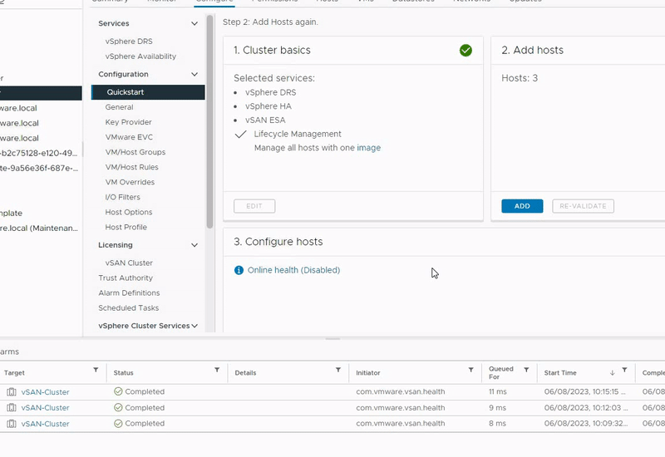The image size is (665, 457).
Task: Click the Target column header
Action: [x=14, y=373]
